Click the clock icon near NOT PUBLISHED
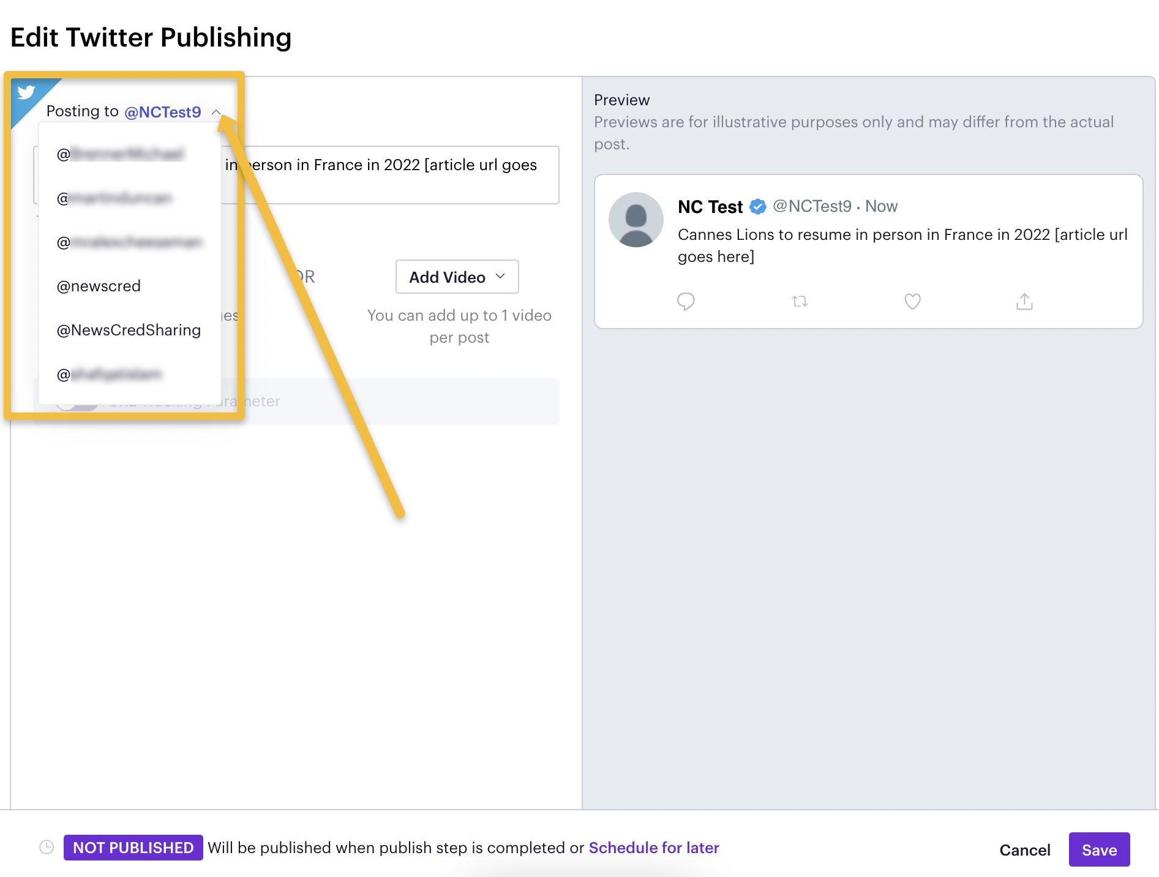Viewport: 1159px width, 877px height. tap(47, 847)
